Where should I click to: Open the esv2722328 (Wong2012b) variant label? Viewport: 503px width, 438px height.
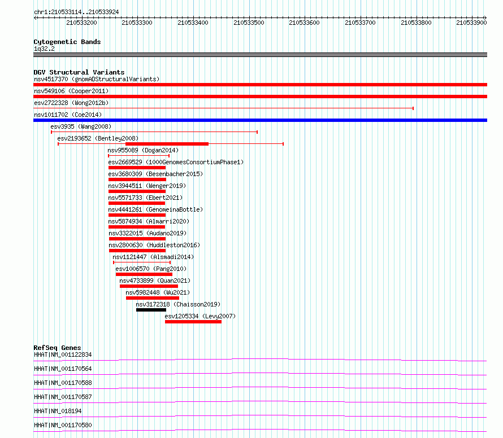tap(71, 103)
